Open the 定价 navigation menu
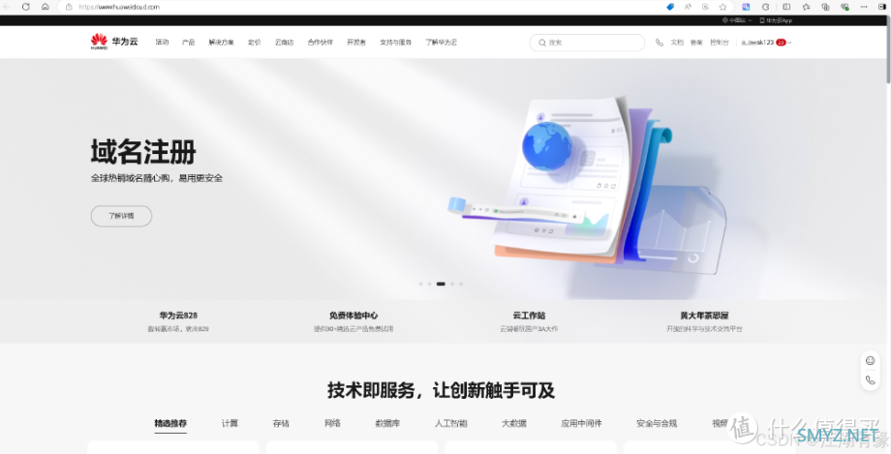891x454 pixels. (254, 43)
